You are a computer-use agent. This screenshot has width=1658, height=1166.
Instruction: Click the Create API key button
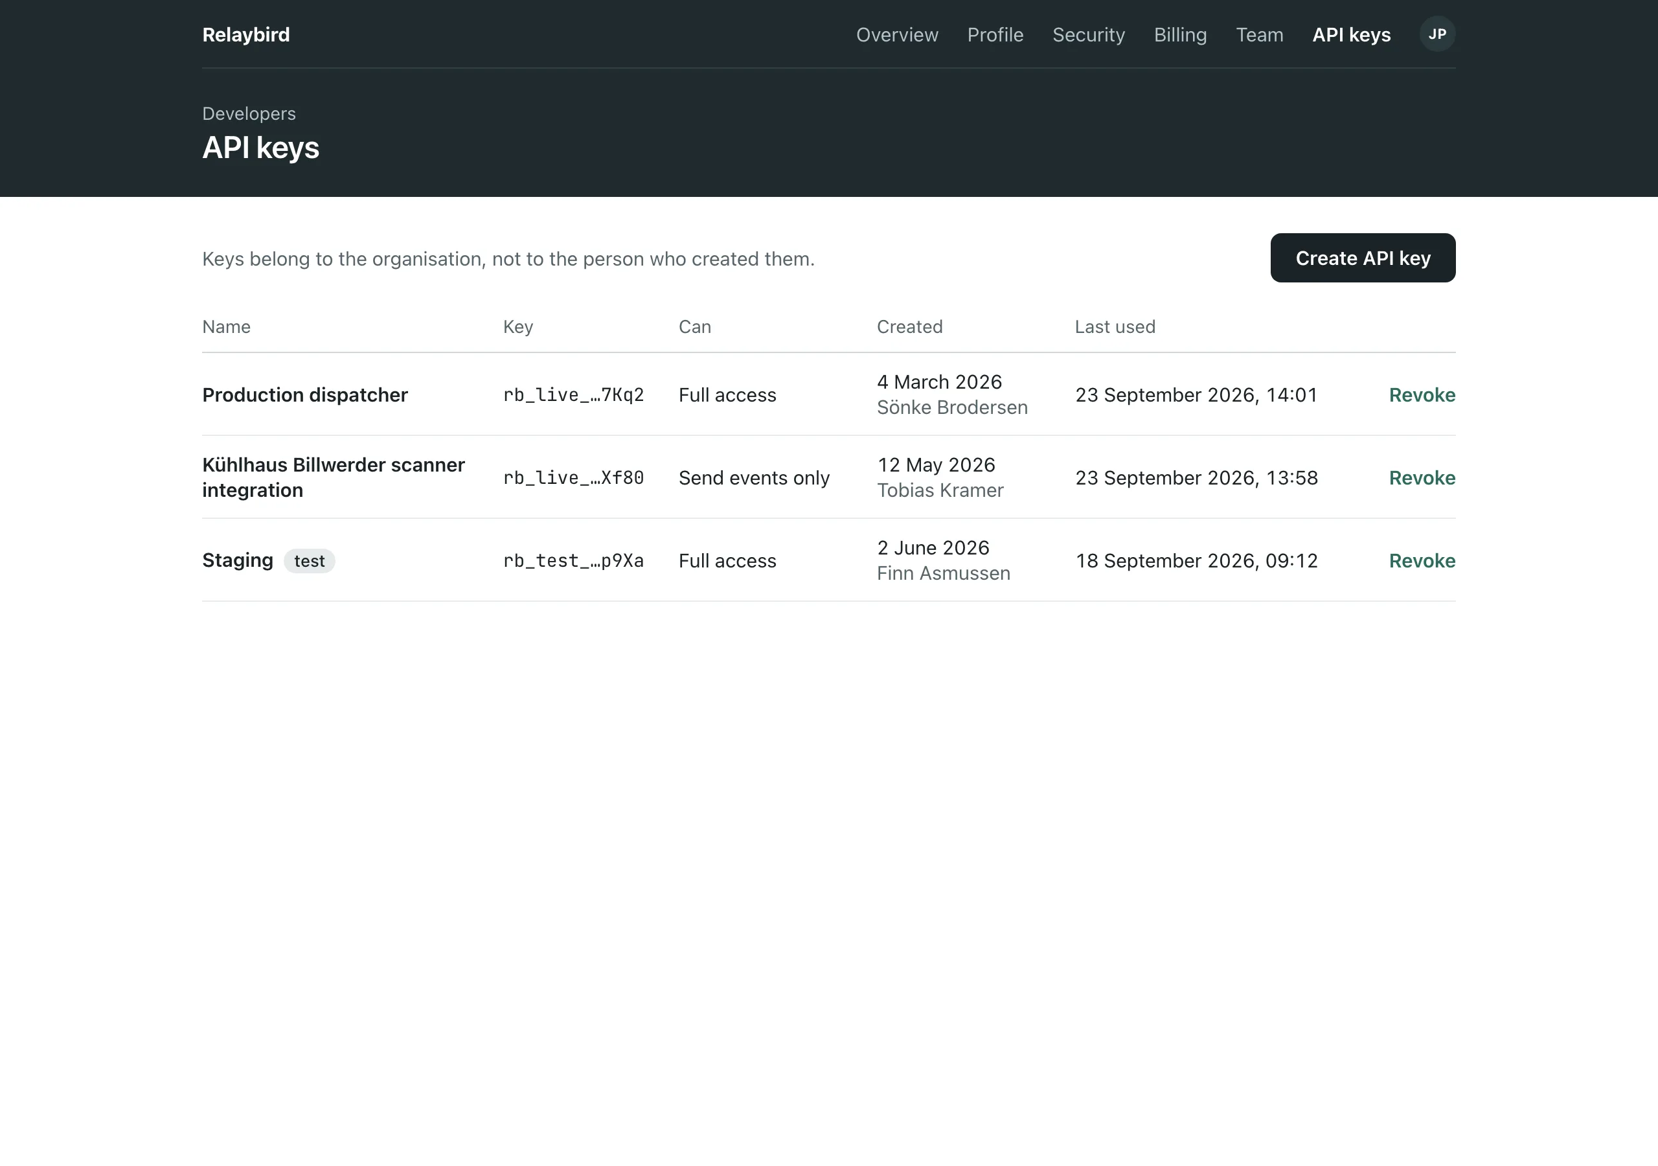(x=1363, y=258)
